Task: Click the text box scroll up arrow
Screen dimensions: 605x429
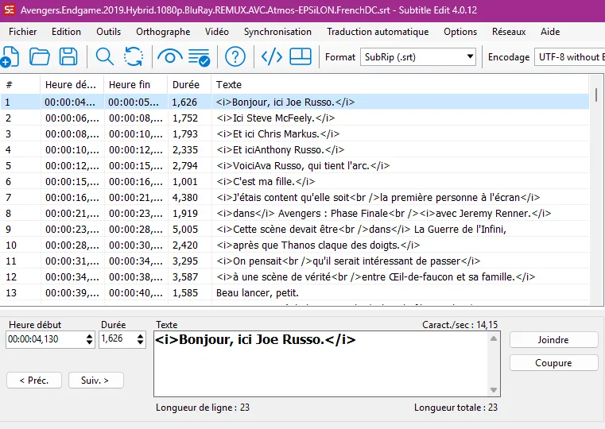Action: (494, 338)
